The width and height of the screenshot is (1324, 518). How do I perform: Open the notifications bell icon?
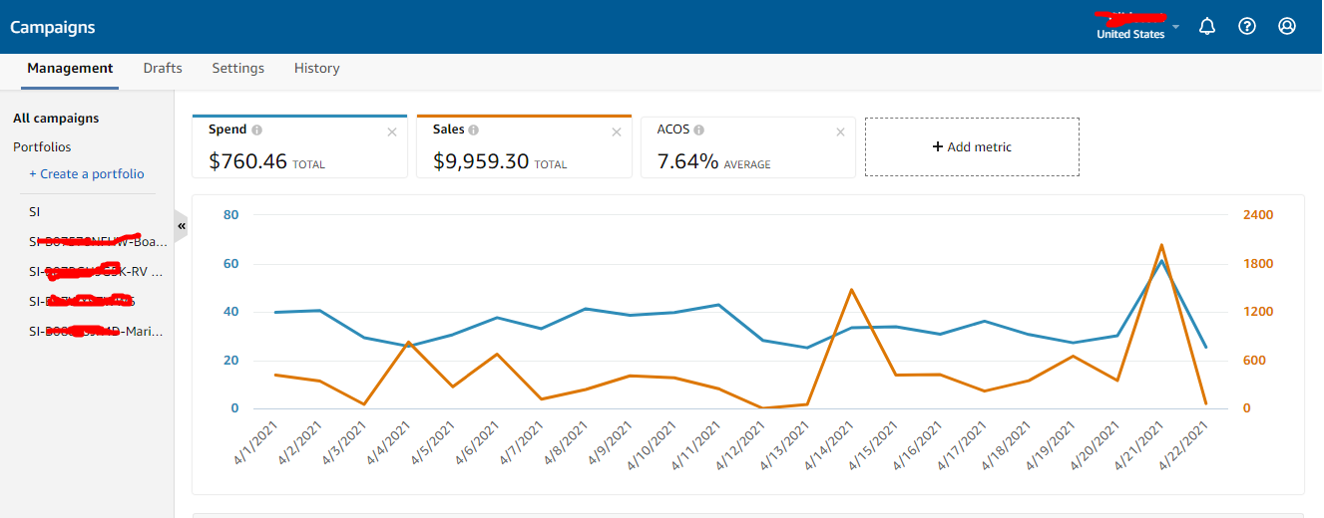[1207, 27]
